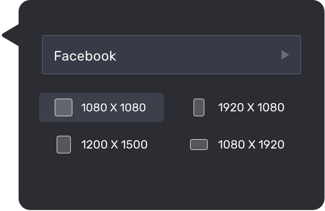Click the portrait icon beside 1920 X 1080
The height and width of the screenshot is (211, 325).
point(198,107)
